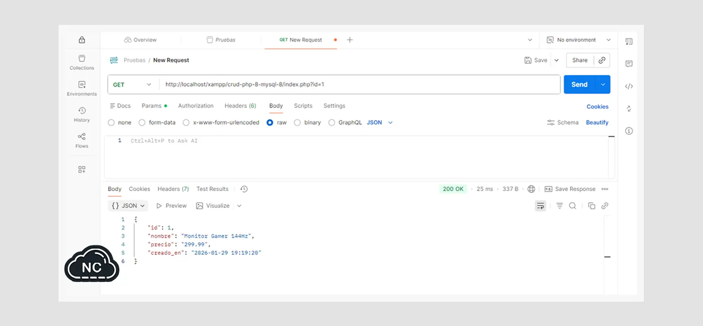This screenshot has width=703, height=326.
Task: Open the documentation icon in right sidebar
Action: (629, 42)
